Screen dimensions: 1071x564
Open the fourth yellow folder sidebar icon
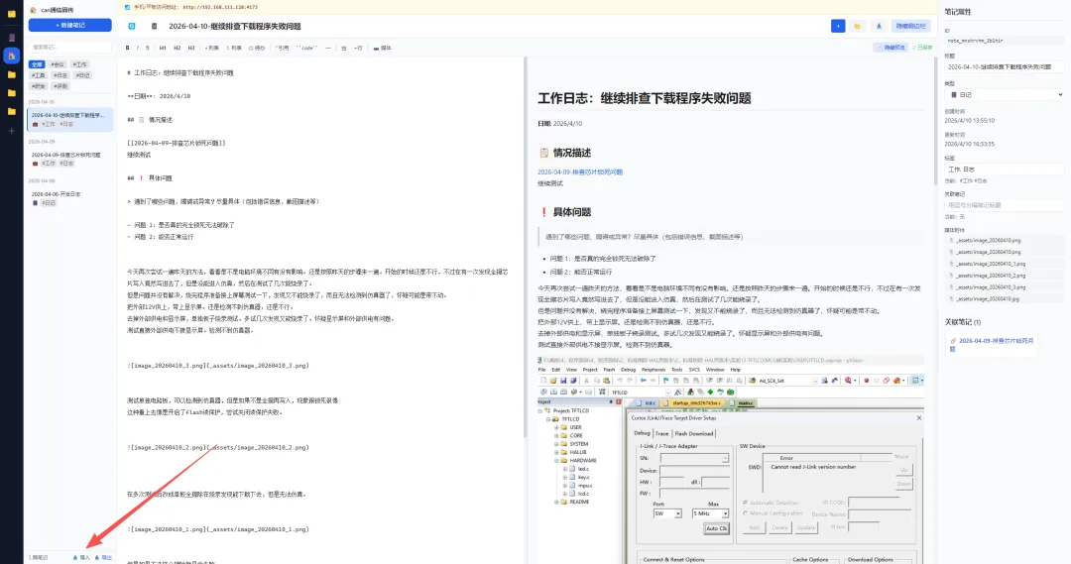(12, 111)
